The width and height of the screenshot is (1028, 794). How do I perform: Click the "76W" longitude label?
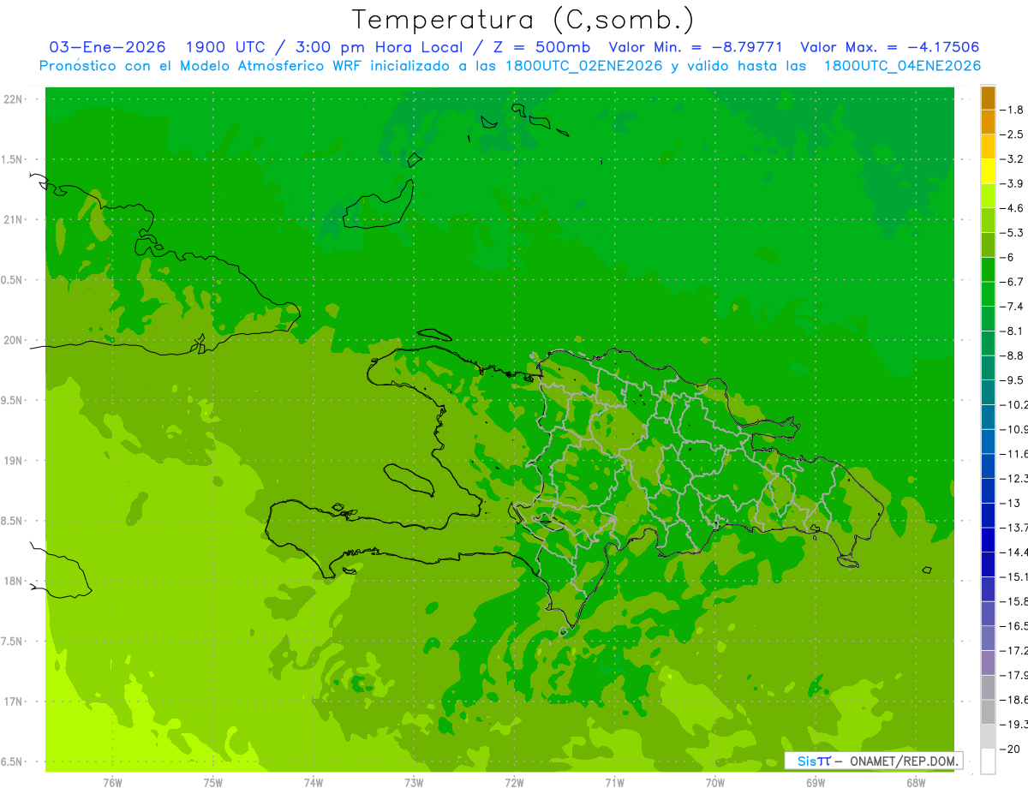112,782
